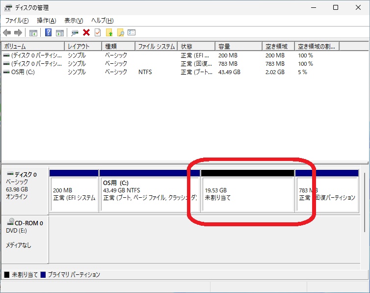The width and height of the screenshot is (370, 293).
Task: Click the show/hide console tree icon
Action: [33, 33]
